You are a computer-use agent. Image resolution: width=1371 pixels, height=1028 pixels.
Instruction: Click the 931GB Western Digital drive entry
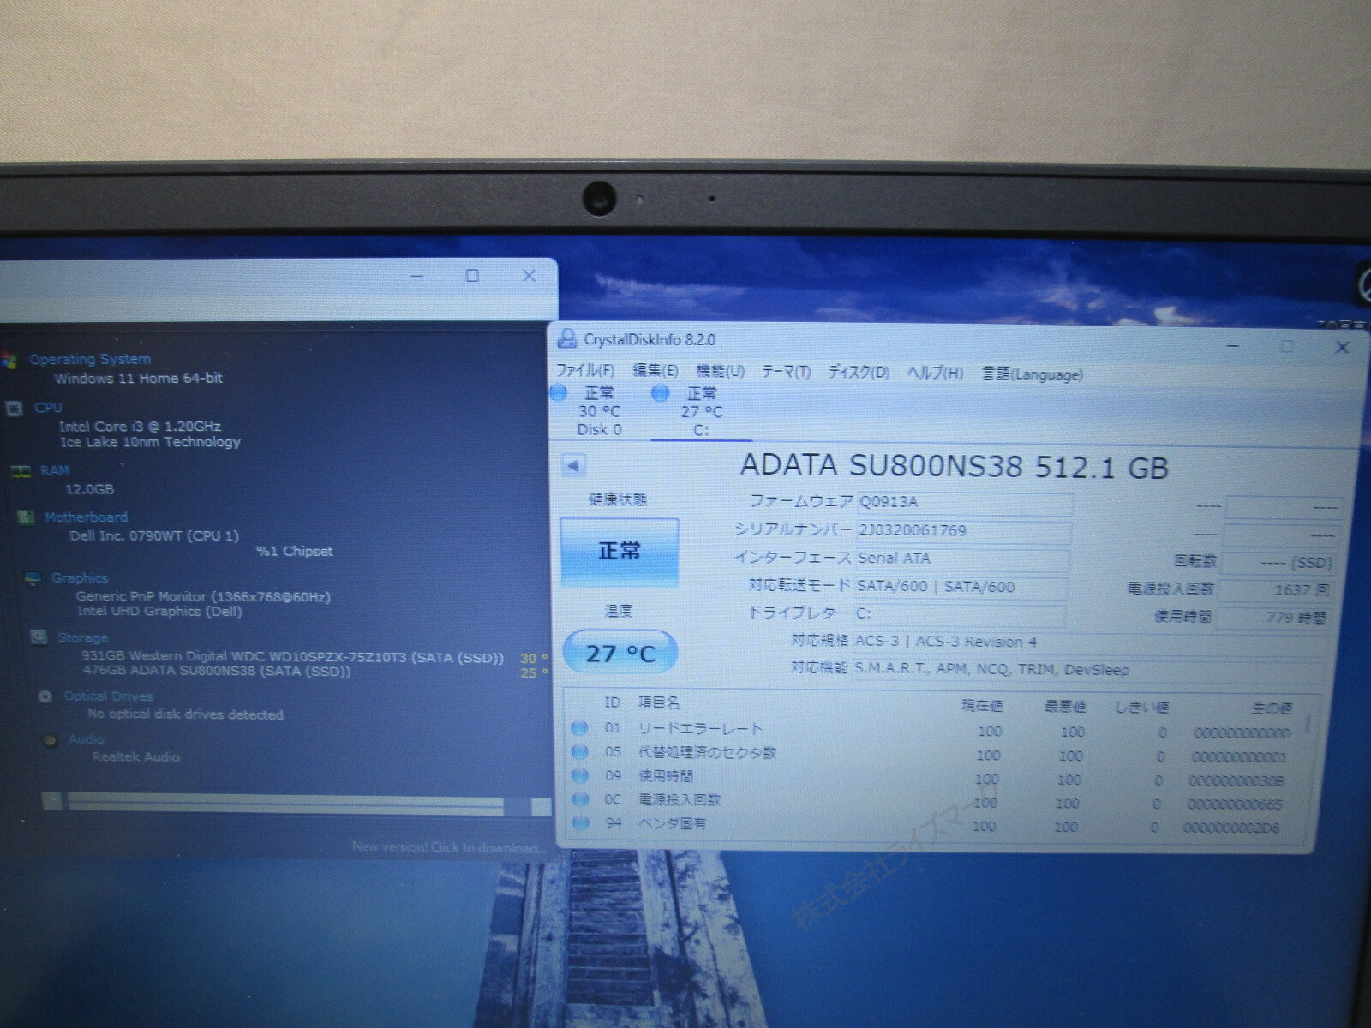[293, 658]
